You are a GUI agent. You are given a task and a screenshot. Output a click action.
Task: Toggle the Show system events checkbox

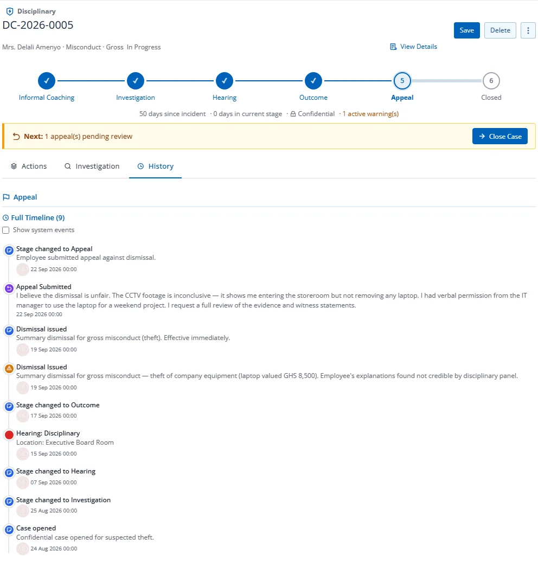[6, 230]
